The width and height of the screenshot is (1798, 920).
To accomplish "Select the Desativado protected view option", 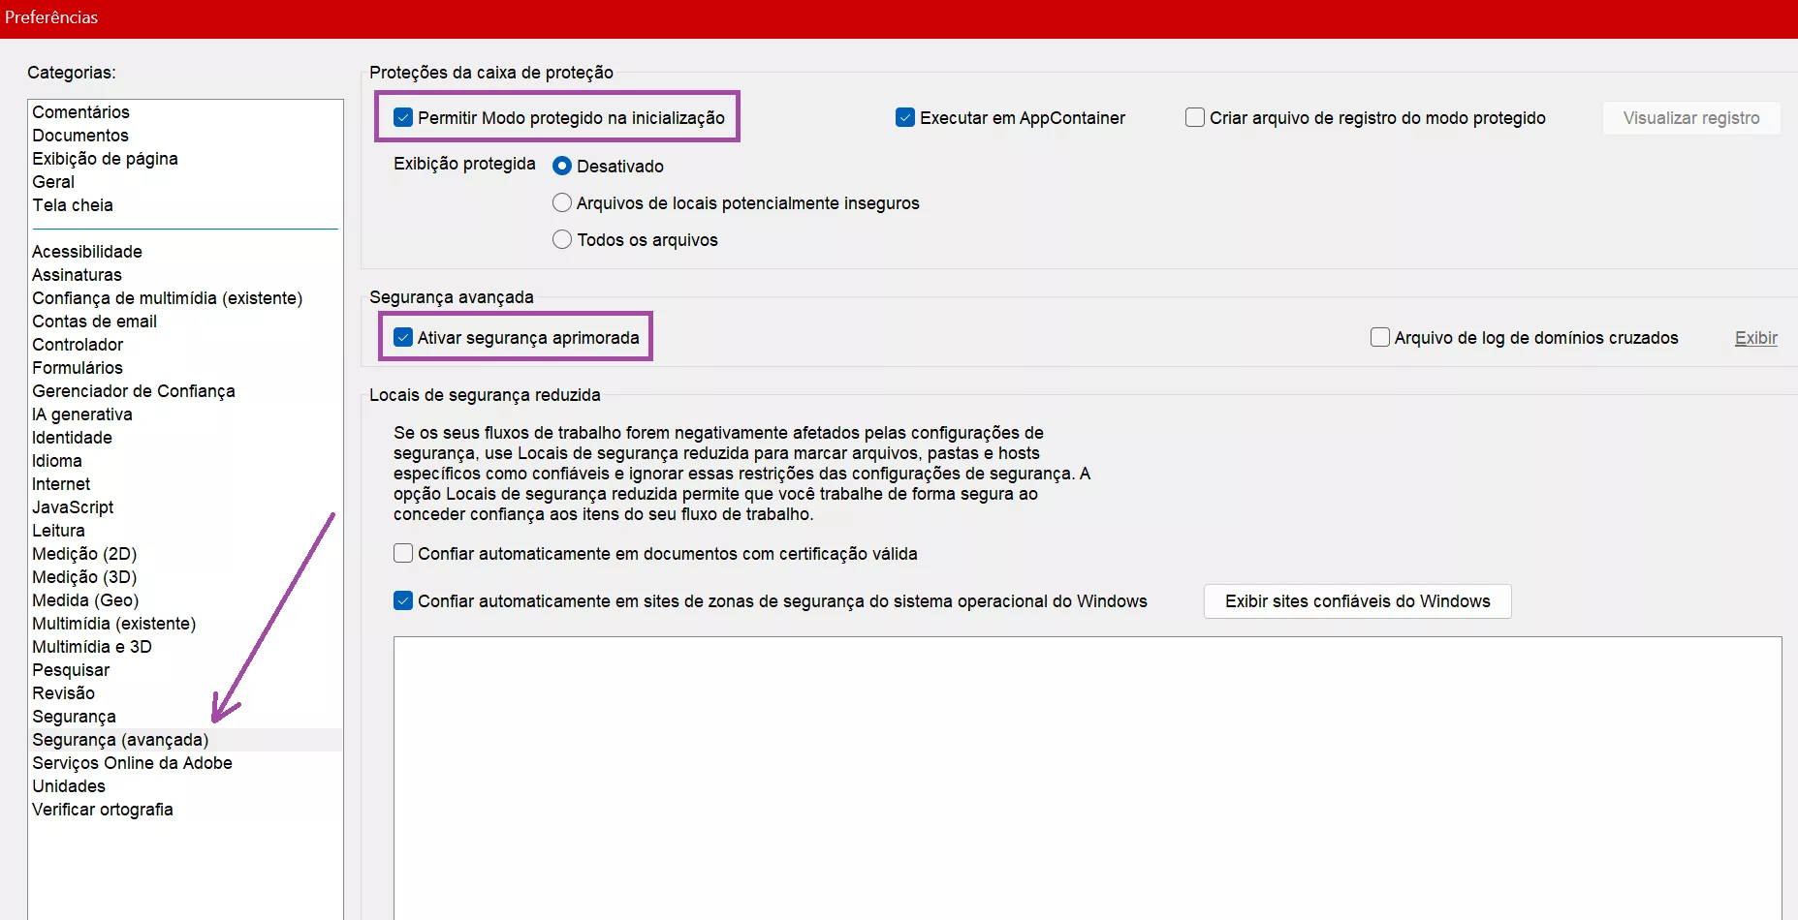I will pos(561,166).
